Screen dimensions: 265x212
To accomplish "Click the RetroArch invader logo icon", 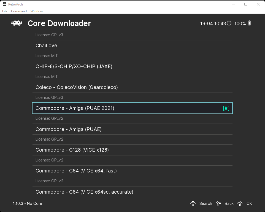I will click(17, 23).
